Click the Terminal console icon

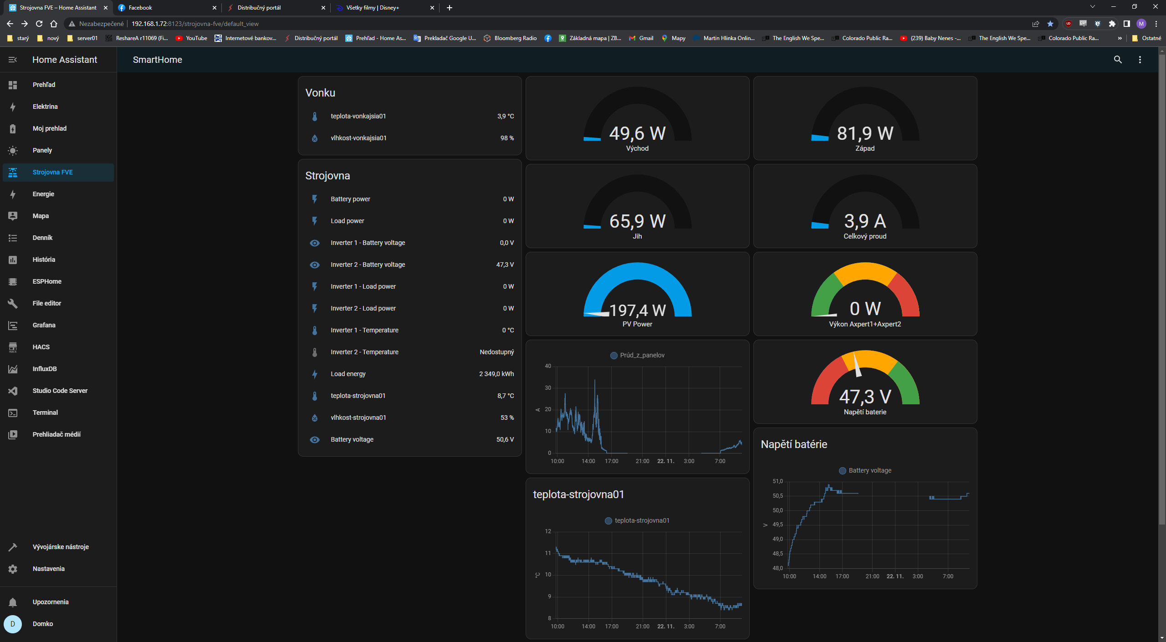[x=13, y=413]
